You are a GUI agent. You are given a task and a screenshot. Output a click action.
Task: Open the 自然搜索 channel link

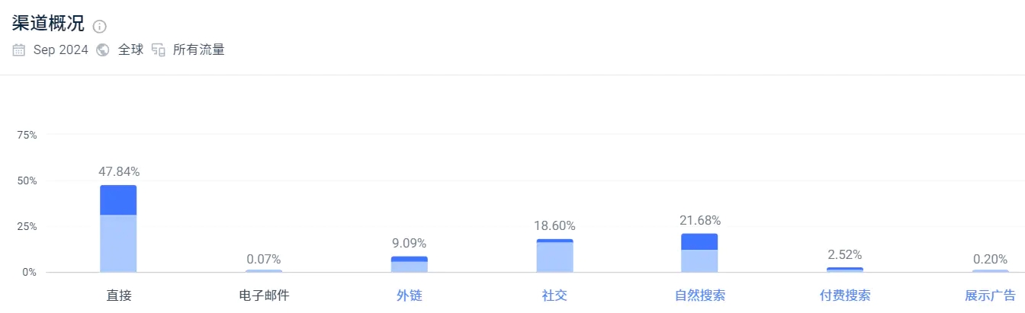pyautogui.click(x=700, y=295)
